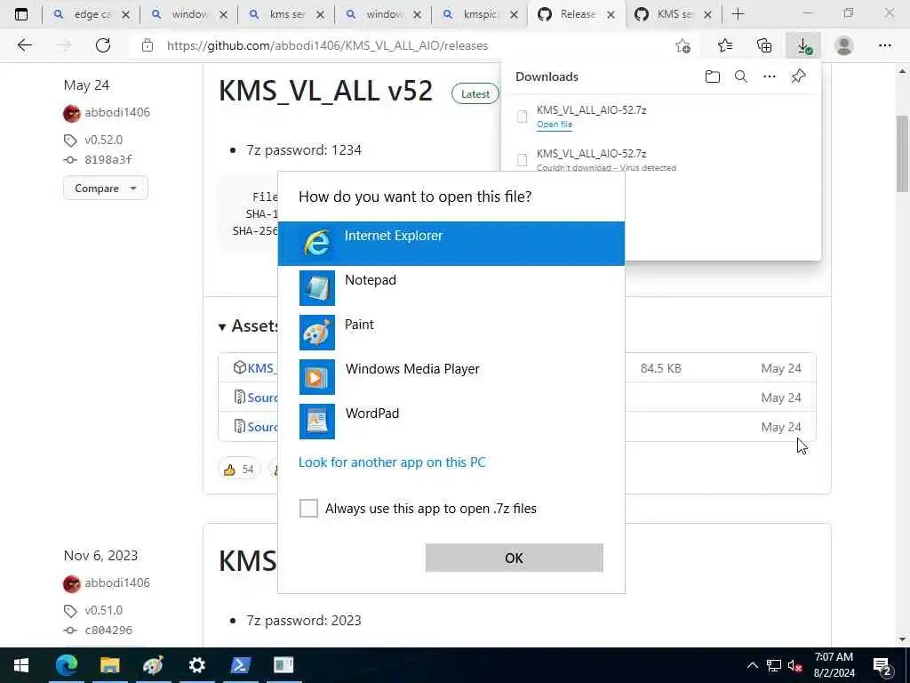Select Windows Media Player in the app list

point(451,377)
